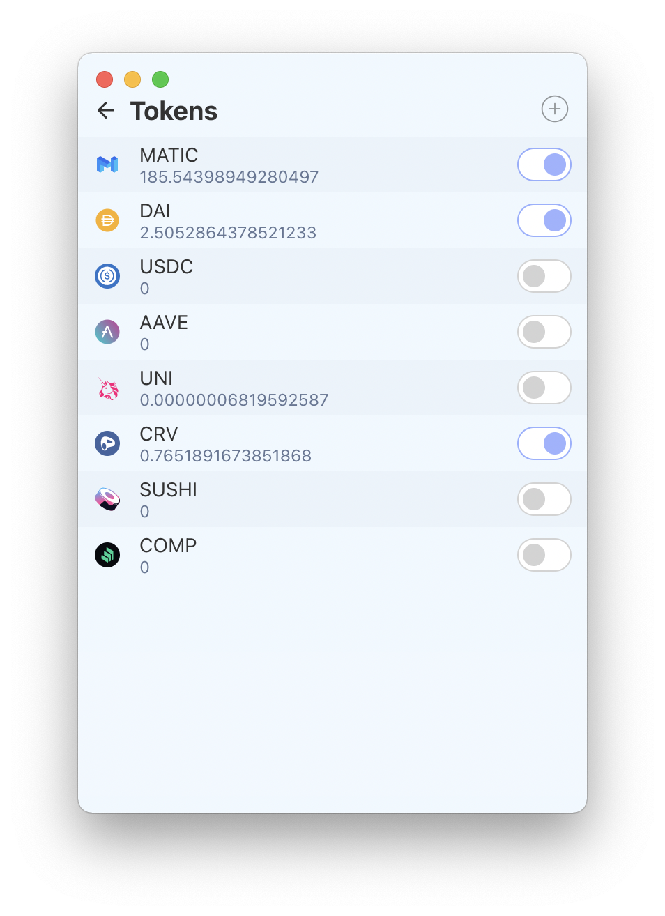This screenshot has height=916, width=665.
Task: Enable the UNI token toggle
Action: coord(544,388)
